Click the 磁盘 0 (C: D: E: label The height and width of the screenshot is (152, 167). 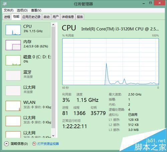[x=37, y=59]
